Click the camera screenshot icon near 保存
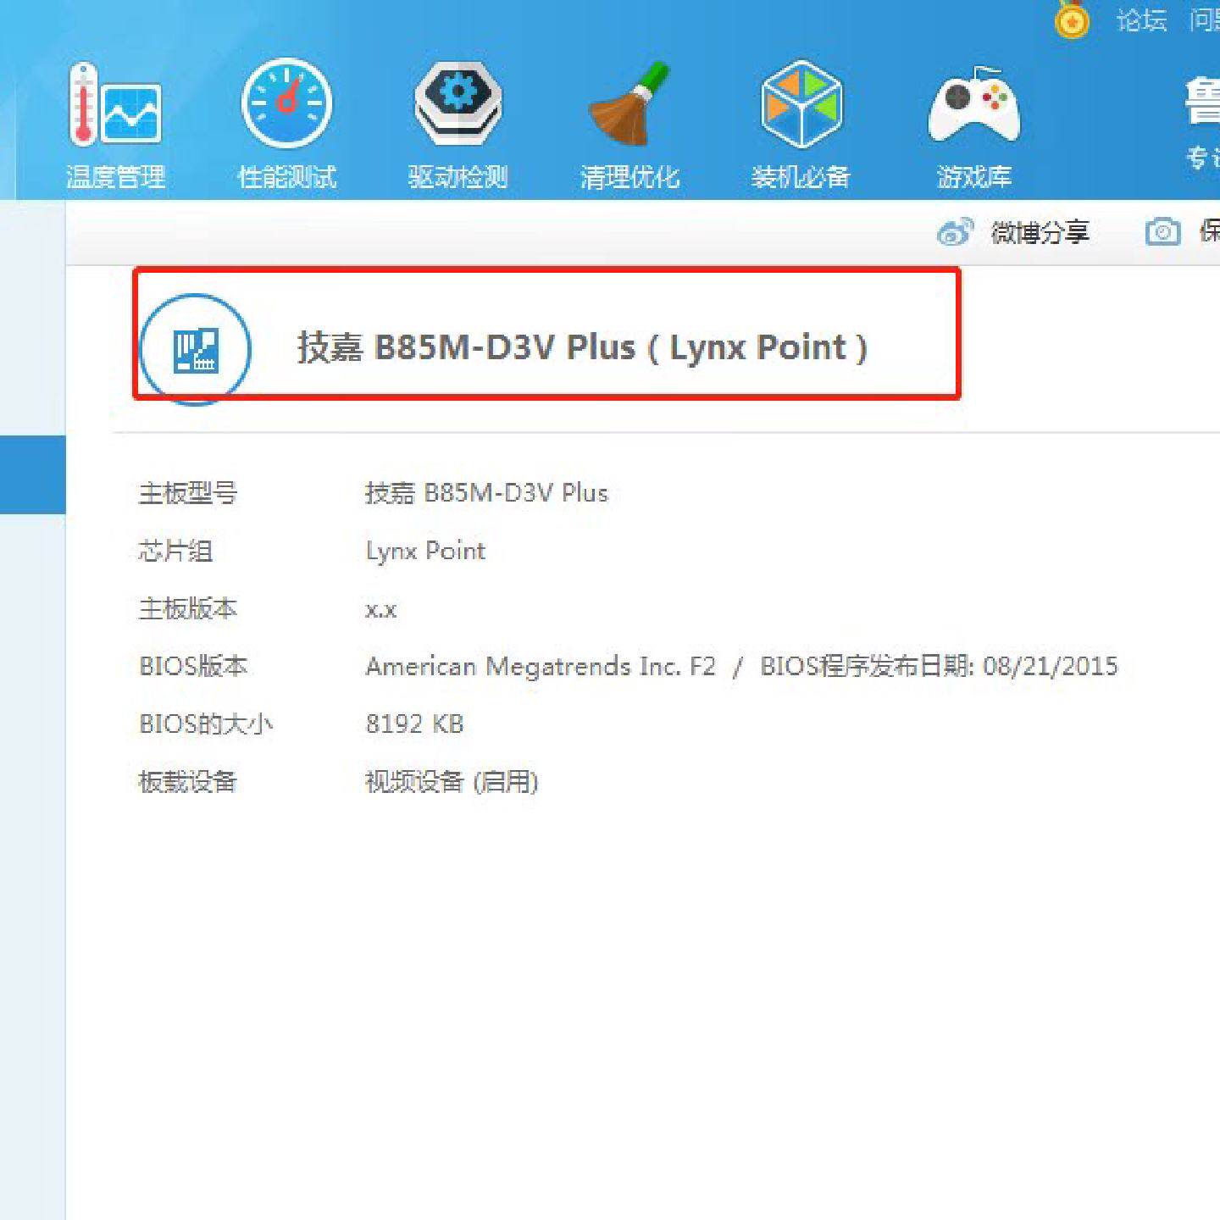The width and height of the screenshot is (1220, 1220). [1162, 231]
